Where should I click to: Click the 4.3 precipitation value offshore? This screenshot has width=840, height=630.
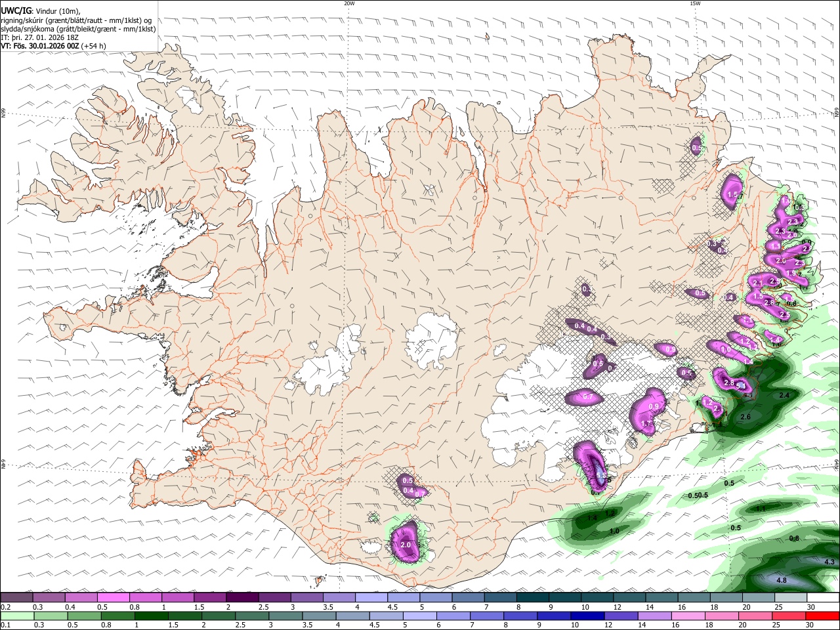pyautogui.click(x=829, y=562)
